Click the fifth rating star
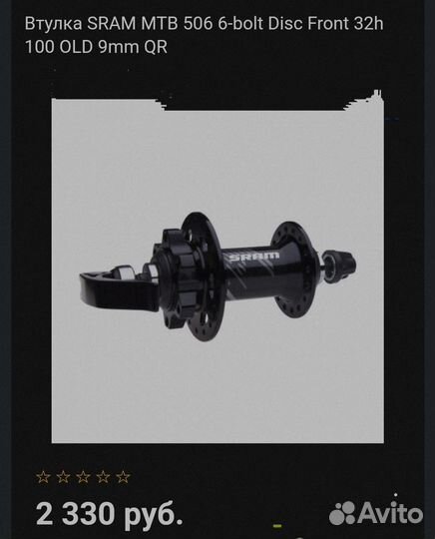The image size is (435, 539). click(123, 477)
